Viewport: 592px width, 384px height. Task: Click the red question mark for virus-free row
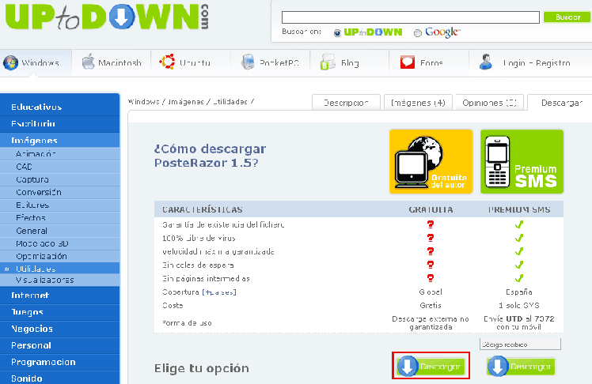(431, 238)
